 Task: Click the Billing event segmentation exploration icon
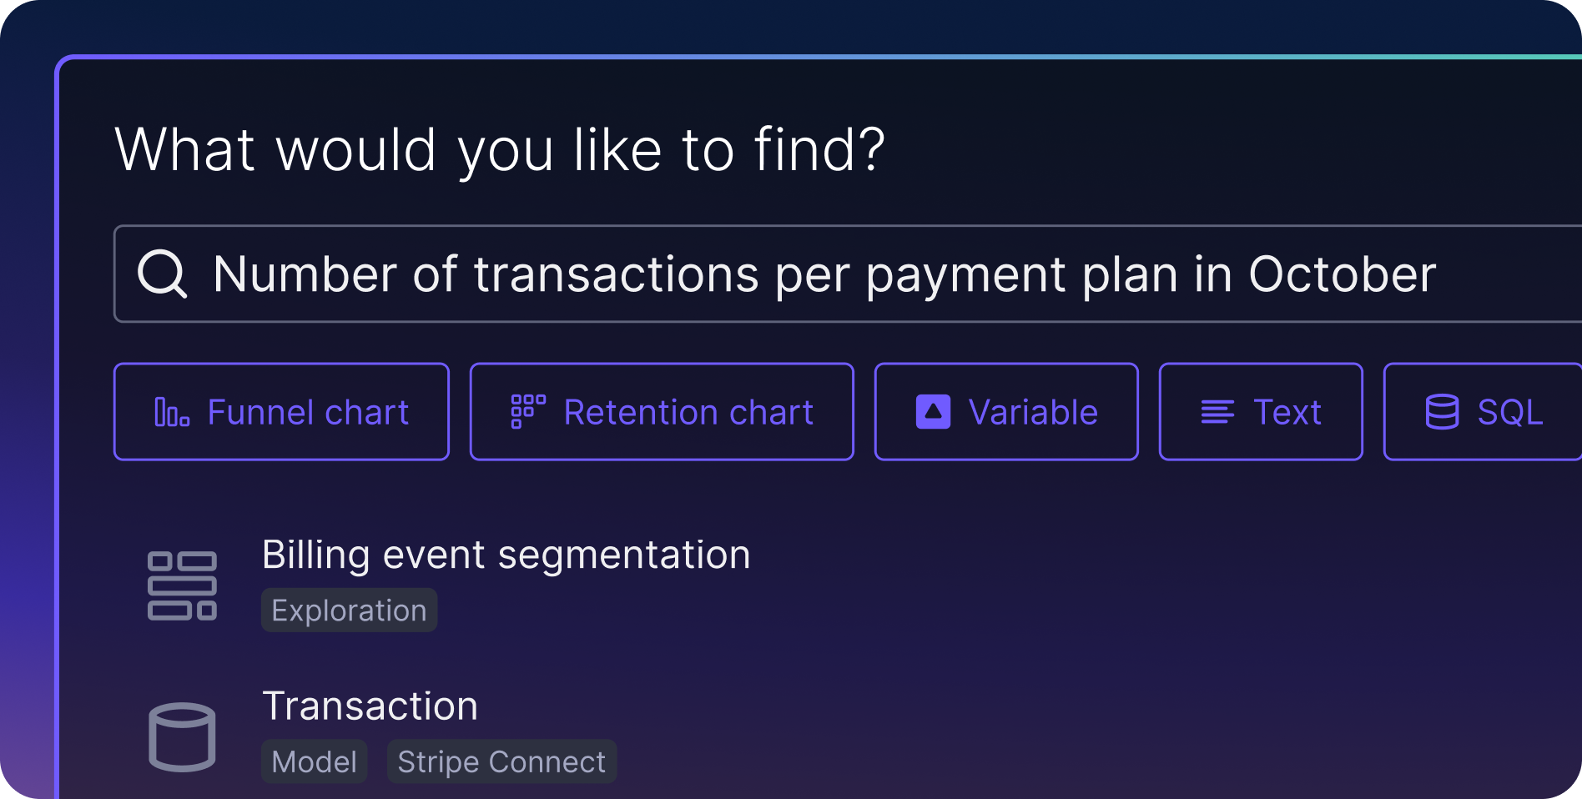pyautogui.click(x=182, y=585)
